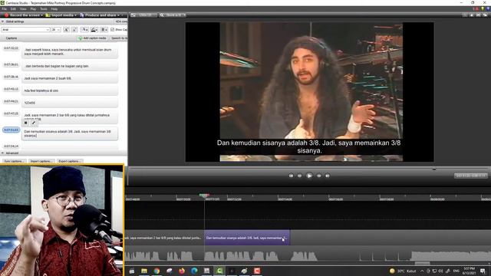Jump to next clip in player
This screenshot has width=491, height=276.
(x=328, y=176)
